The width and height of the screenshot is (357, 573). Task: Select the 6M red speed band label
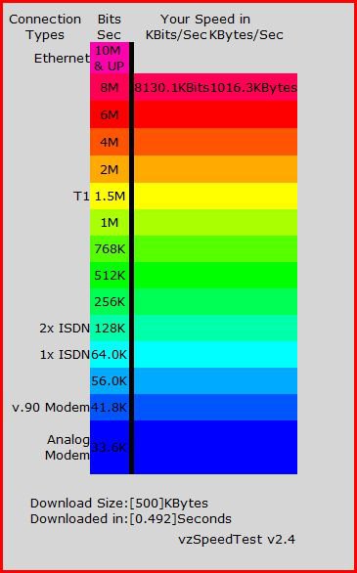(110, 114)
